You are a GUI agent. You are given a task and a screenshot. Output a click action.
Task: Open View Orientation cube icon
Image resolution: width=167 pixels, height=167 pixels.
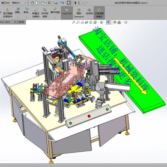pyautogui.click(x=95, y=22)
